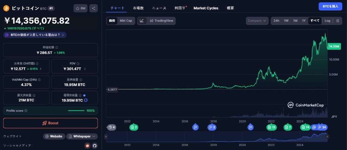347x150 pixels.
Task: Set chart range to 1Y
Action: coord(304,21)
